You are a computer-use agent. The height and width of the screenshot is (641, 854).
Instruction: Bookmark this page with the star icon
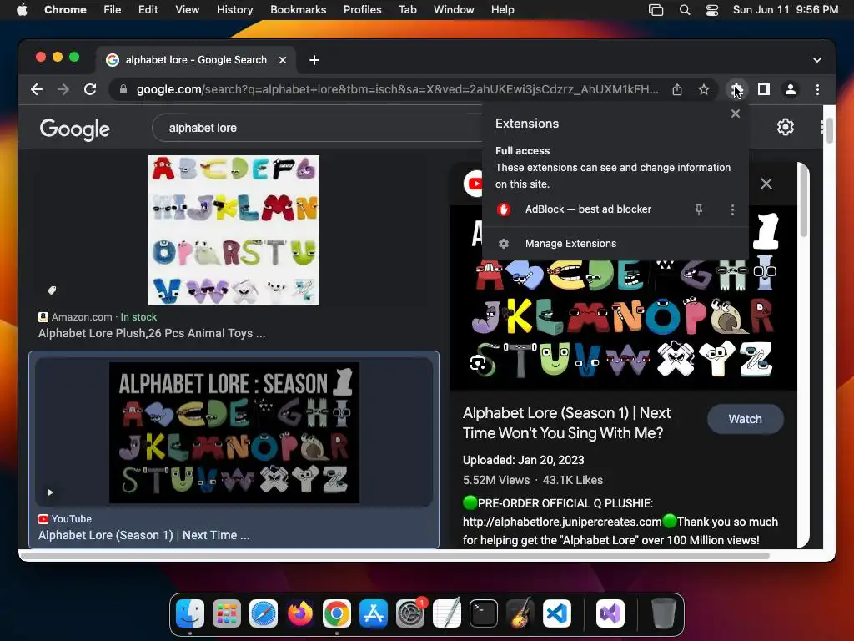click(704, 89)
